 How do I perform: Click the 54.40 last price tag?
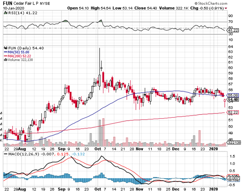tap(232, 100)
